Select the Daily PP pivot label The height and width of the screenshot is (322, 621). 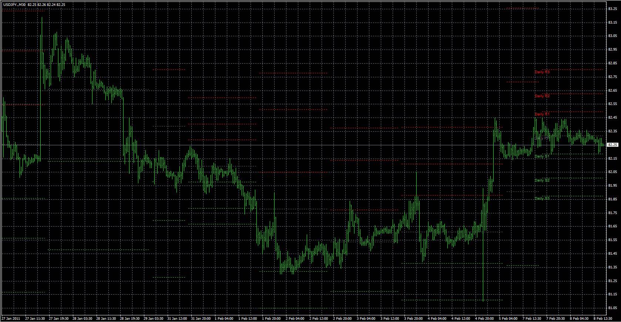coord(542,138)
